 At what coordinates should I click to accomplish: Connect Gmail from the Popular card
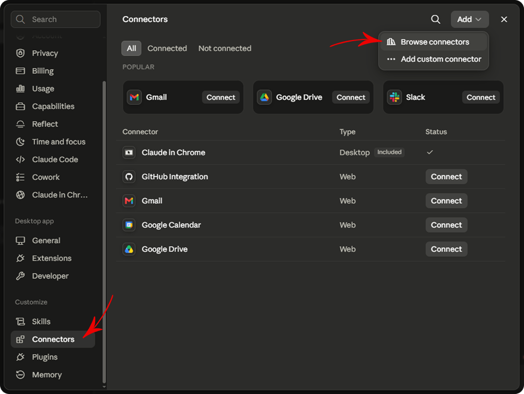point(221,97)
